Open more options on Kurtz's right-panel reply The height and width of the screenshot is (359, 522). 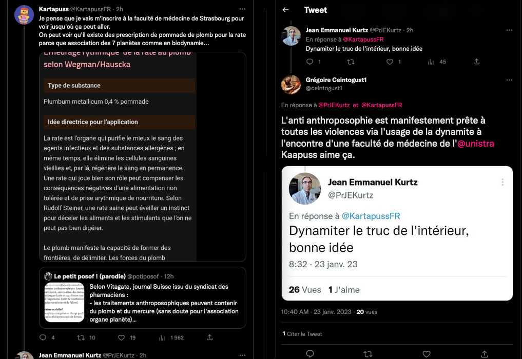tap(509, 30)
